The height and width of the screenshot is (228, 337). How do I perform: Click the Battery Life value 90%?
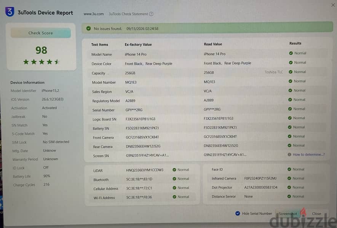point(46,176)
